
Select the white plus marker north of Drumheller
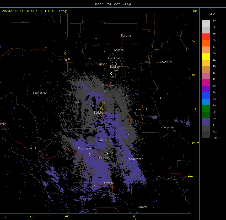pos(160,98)
